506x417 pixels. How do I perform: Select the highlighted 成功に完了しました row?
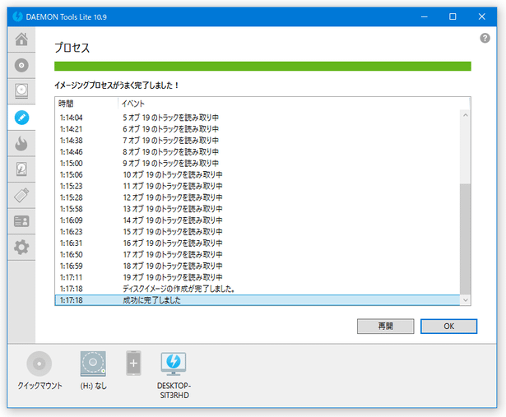258,300
